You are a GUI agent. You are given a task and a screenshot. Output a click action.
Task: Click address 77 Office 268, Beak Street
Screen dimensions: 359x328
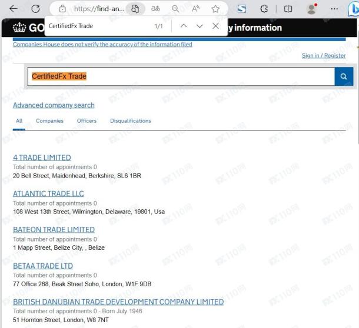tap(82, 284)
